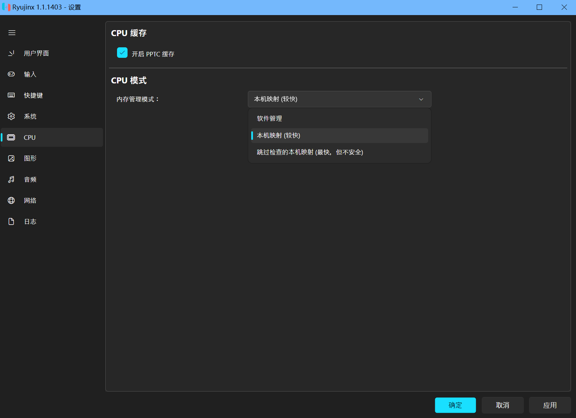The width and height of the screenshot is (576, 418).
Task: Click the 确定 confirm button
Action: (x=455, y=405)
